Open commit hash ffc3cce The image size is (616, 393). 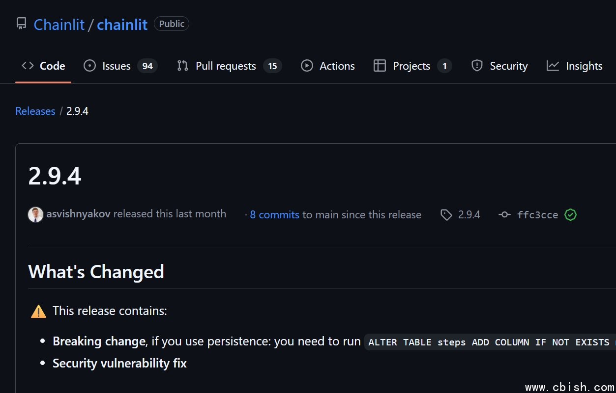click(x=537, y=215)
